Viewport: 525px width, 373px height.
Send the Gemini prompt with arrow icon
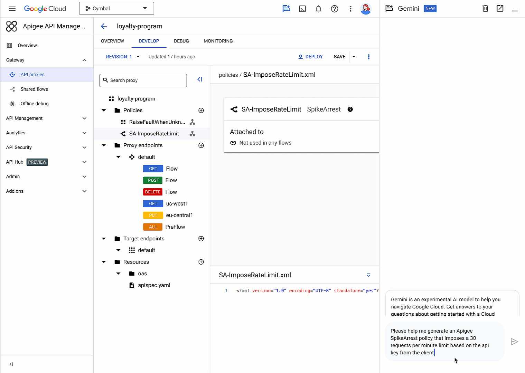pyautogui.click(x=514, y=342)
